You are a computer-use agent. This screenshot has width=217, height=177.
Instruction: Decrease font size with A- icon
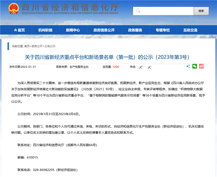pyautogui.click(x=149, y=67)
